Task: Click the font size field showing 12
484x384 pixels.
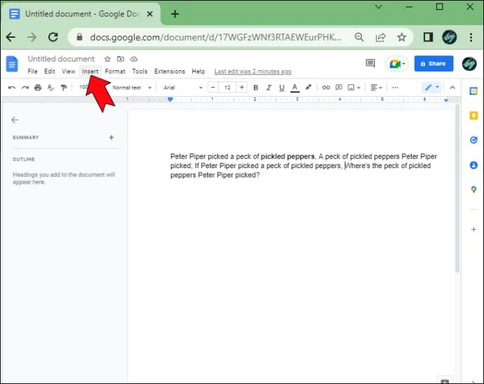Action: pos(227,88)
